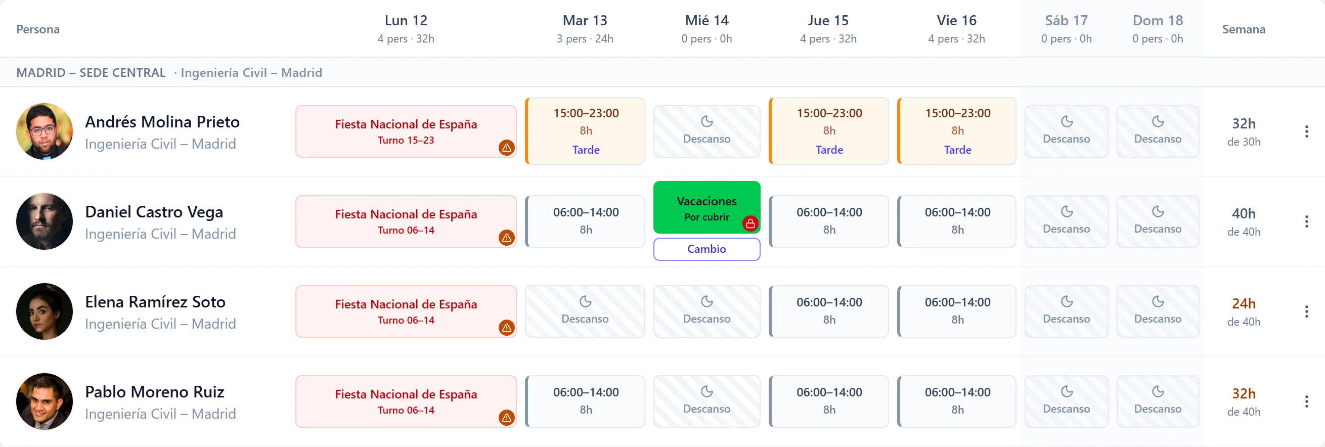Open Daniel's green Vacaciones Por cubrir card

tap(706, 208)
